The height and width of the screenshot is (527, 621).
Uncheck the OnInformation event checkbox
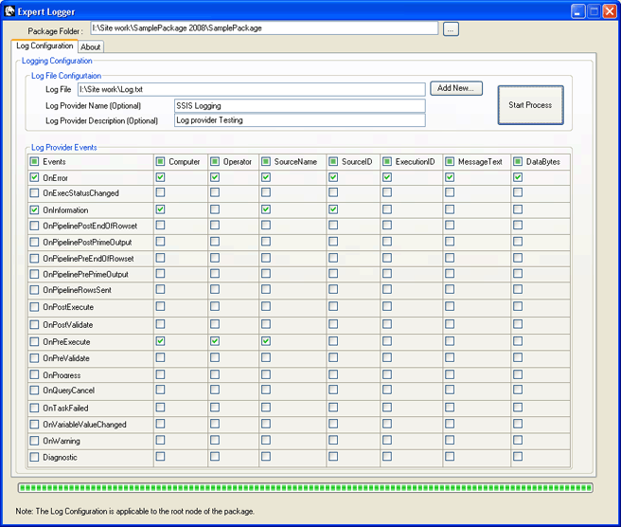pos(35,209)
